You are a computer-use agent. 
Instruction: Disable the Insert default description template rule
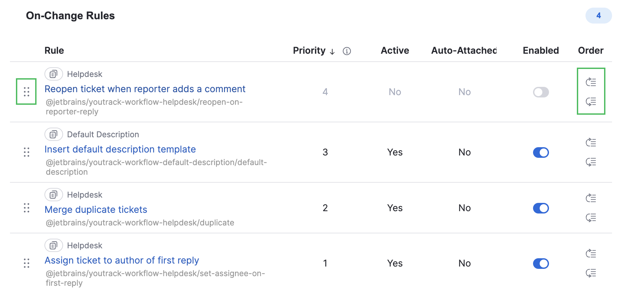pyautogui.click(x=541, y=152)
